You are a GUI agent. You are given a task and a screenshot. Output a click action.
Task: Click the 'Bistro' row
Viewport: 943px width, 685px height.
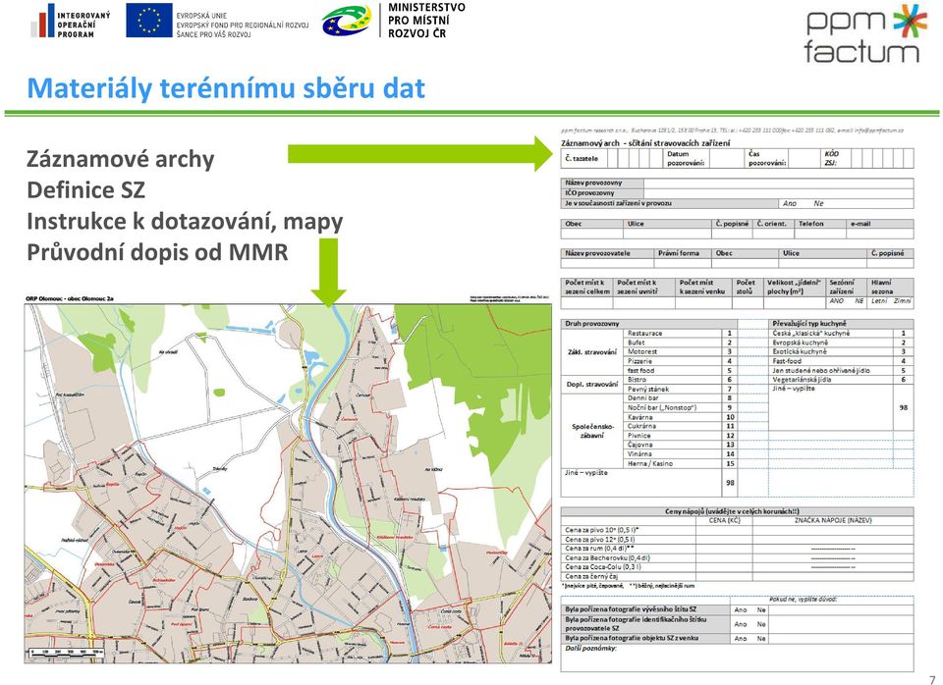point(680,379)
